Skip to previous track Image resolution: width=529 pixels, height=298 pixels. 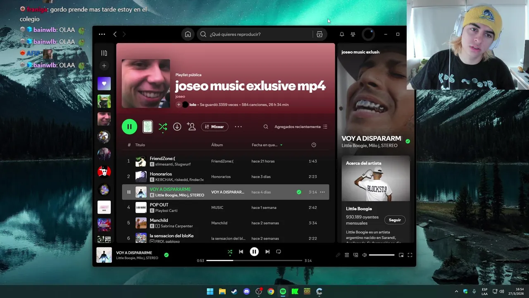click(241, 252)
